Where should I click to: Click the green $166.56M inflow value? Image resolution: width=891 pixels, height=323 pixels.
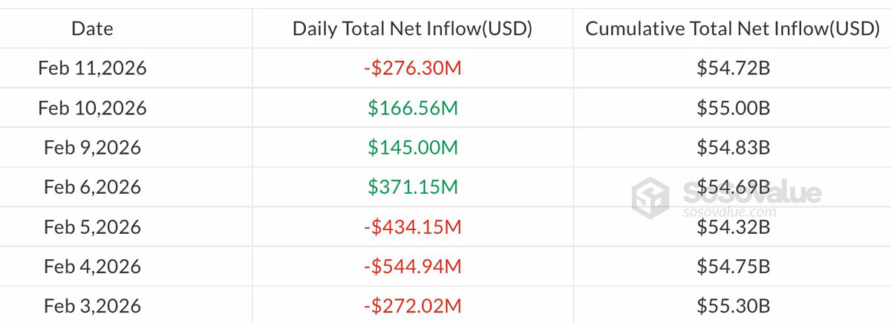point(413,108)
